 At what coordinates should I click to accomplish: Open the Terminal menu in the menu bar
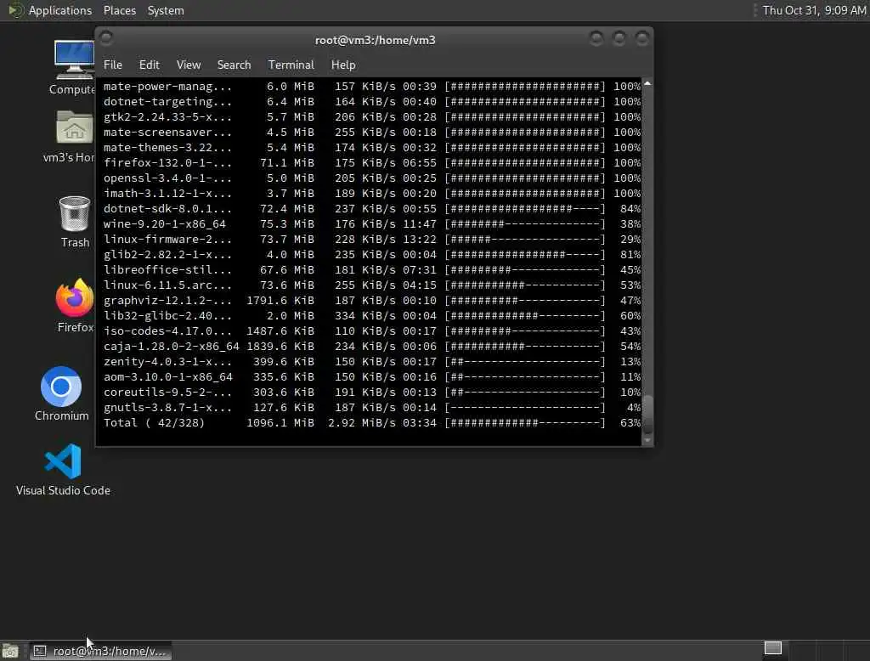tap(291, 65)
